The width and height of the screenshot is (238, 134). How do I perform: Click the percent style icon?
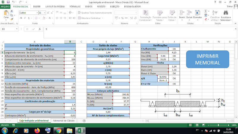click(122, 18)
